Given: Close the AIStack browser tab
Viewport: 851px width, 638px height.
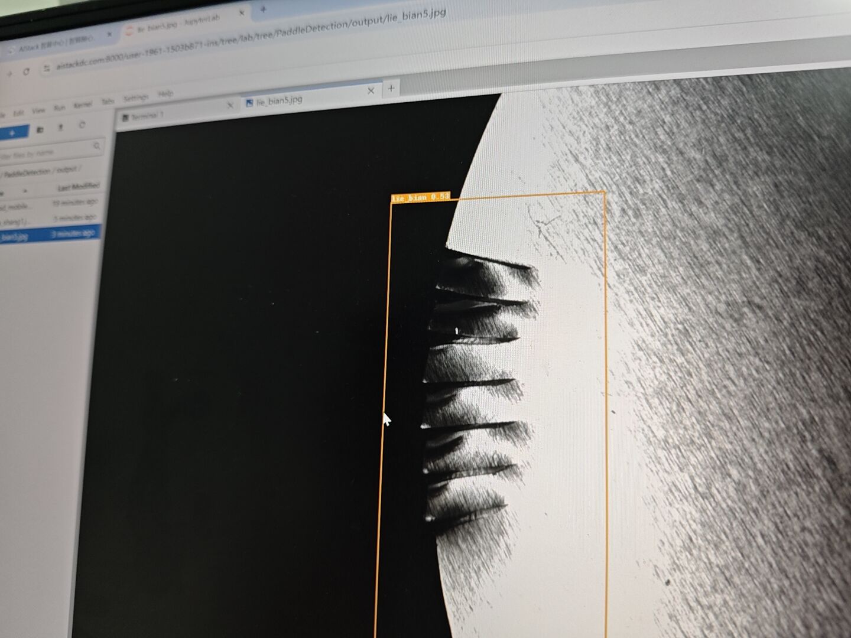Looking at the screenshot, I should [109, 34].
